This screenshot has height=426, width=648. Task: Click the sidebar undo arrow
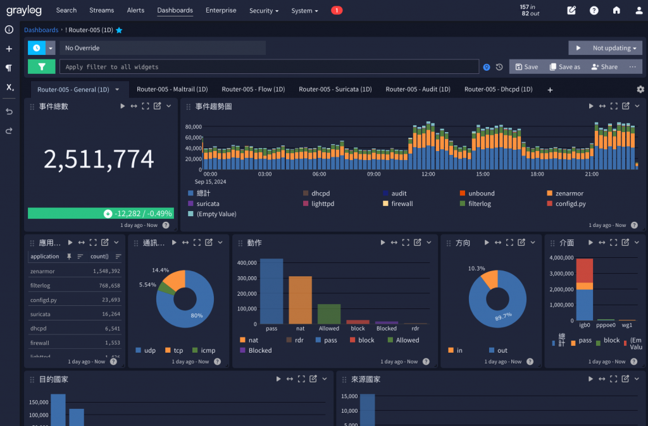coord(9,111)
